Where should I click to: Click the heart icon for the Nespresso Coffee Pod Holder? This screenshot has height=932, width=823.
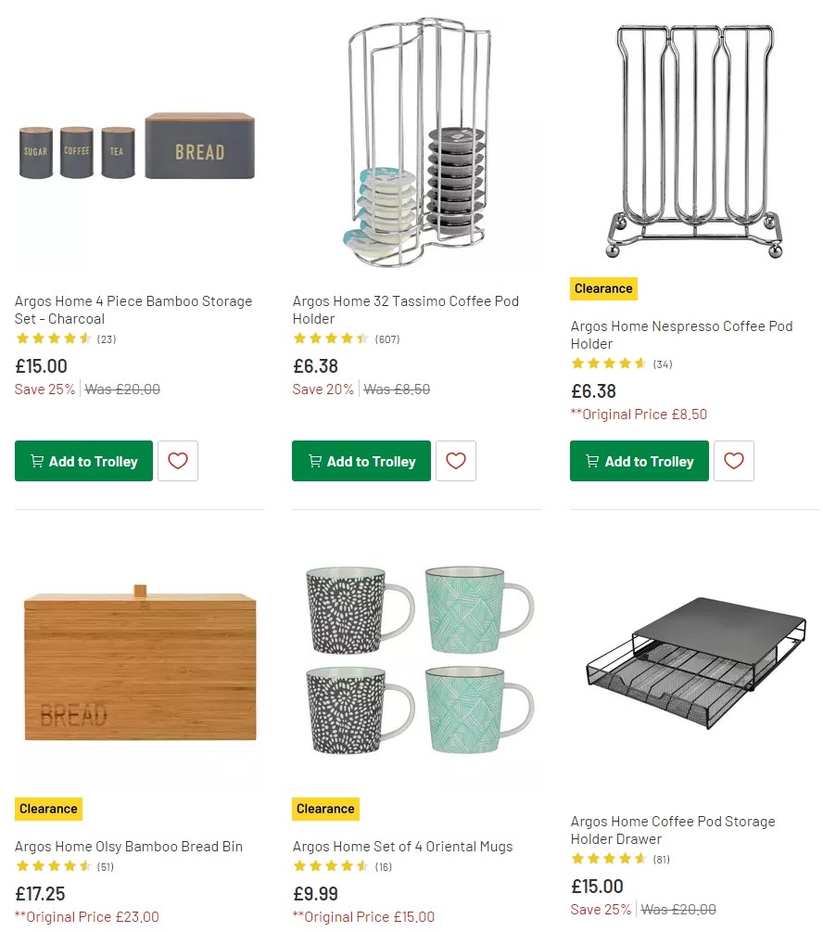pos(733,460)
